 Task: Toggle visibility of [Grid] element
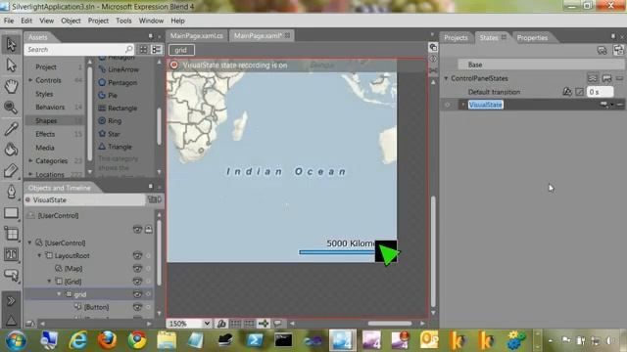pyautogui.click(x=137, y=282)
